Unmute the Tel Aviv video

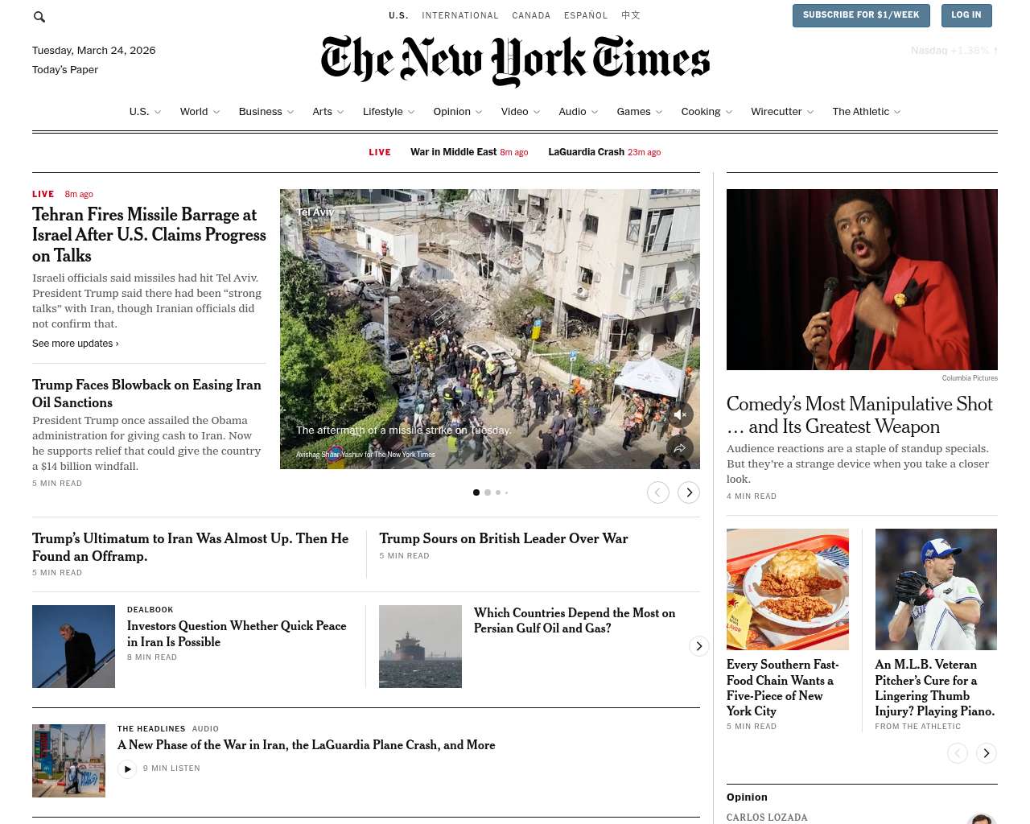[680, 414]
